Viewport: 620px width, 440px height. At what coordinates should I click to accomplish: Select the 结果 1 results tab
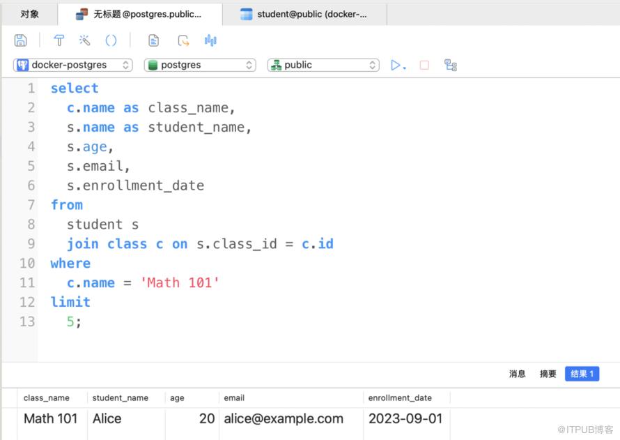tap(582, 374)
